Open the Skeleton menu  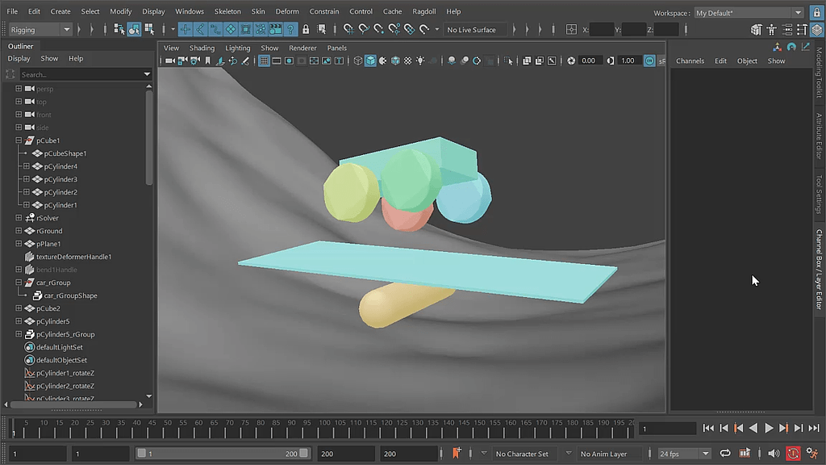coord(227,11)
